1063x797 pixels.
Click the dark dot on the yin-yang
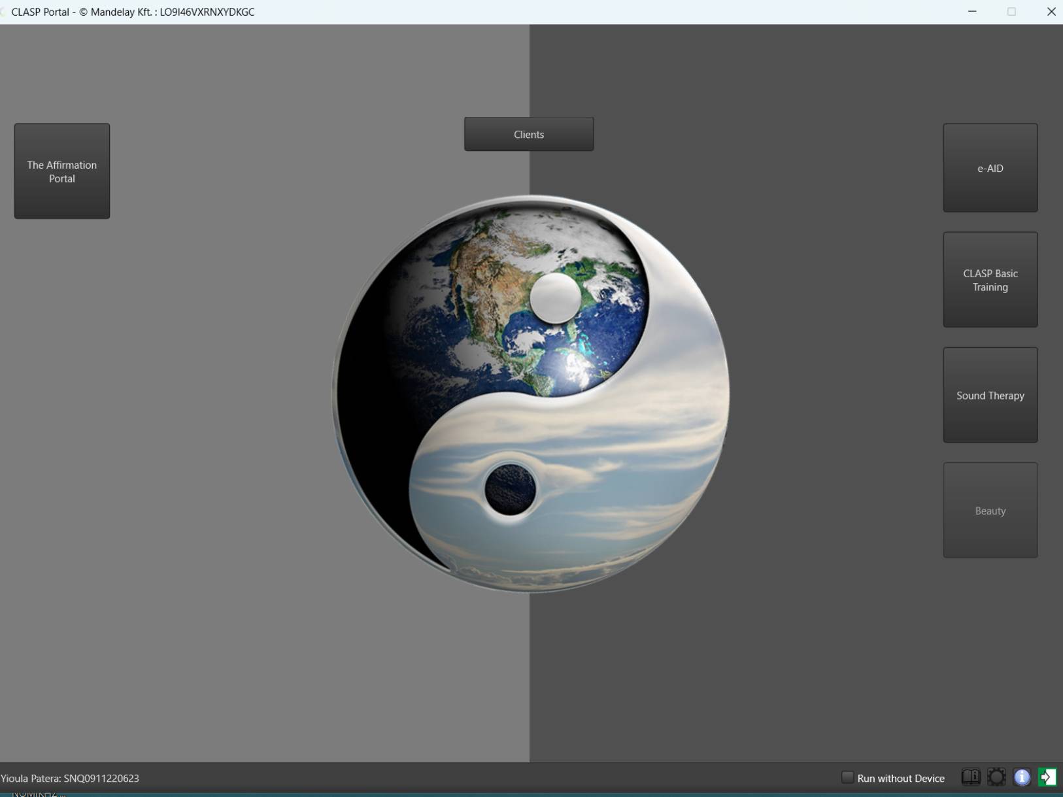(510, 489)
